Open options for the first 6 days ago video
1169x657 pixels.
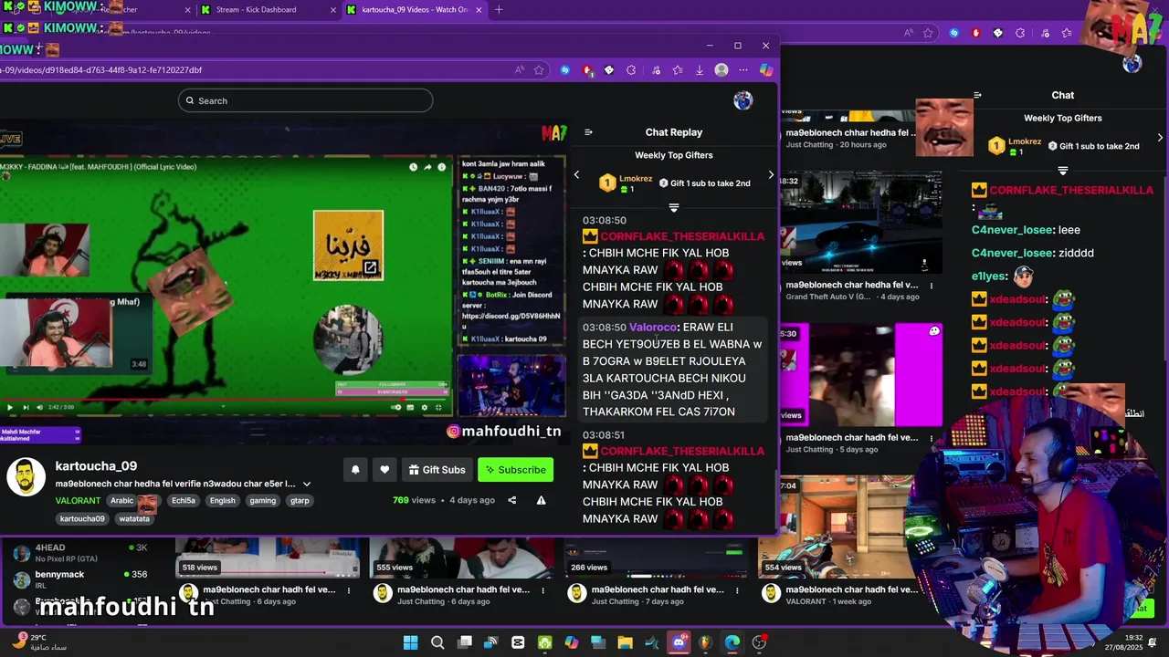pyautogui.click(x=349, y=590)
